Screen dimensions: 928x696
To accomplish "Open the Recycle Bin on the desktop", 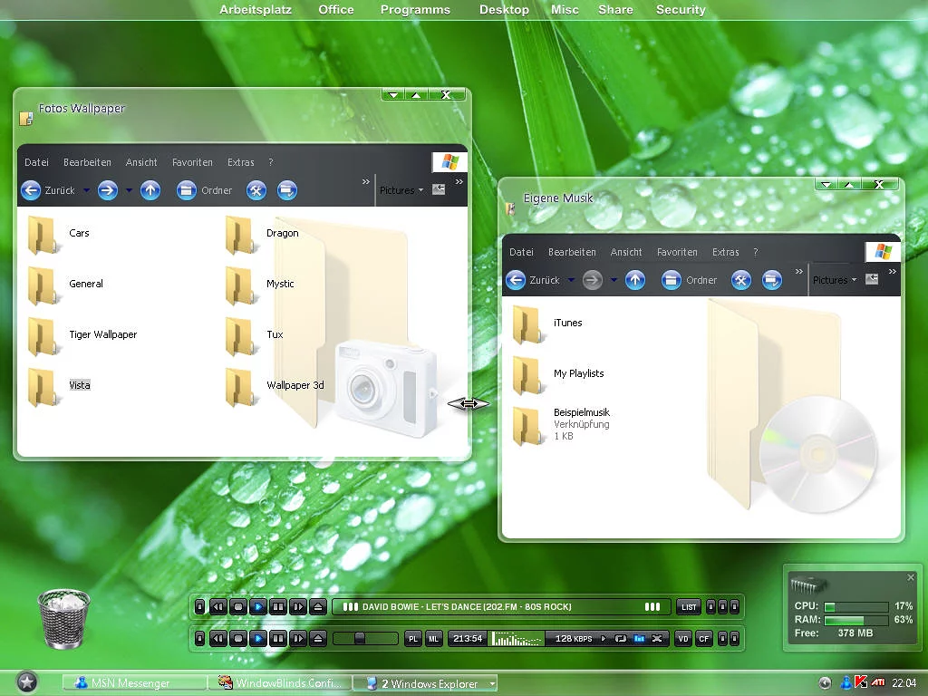I will tap(63, 618).
